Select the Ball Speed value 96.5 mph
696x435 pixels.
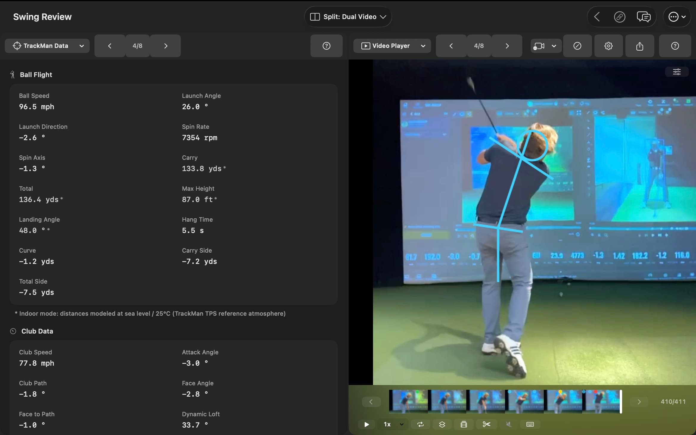click(x=37, y=107)
